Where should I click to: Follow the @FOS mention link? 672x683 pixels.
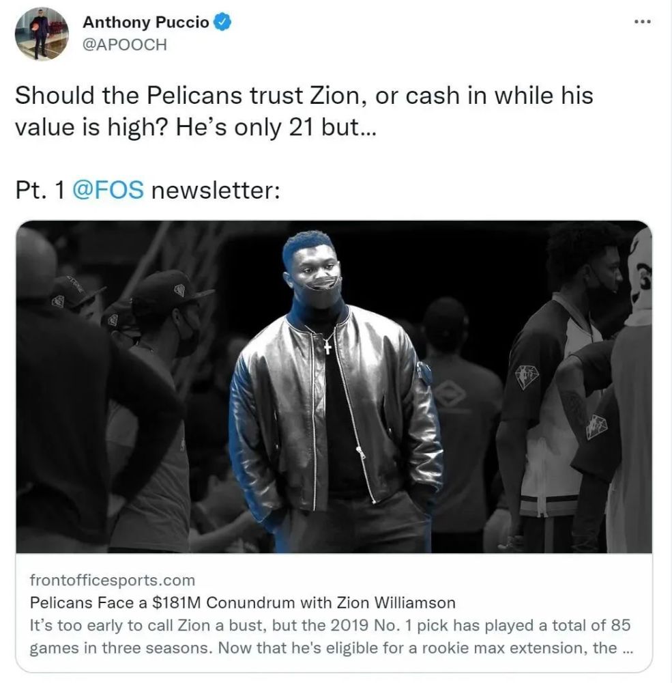pyautogui.click(x=108, y=190)
